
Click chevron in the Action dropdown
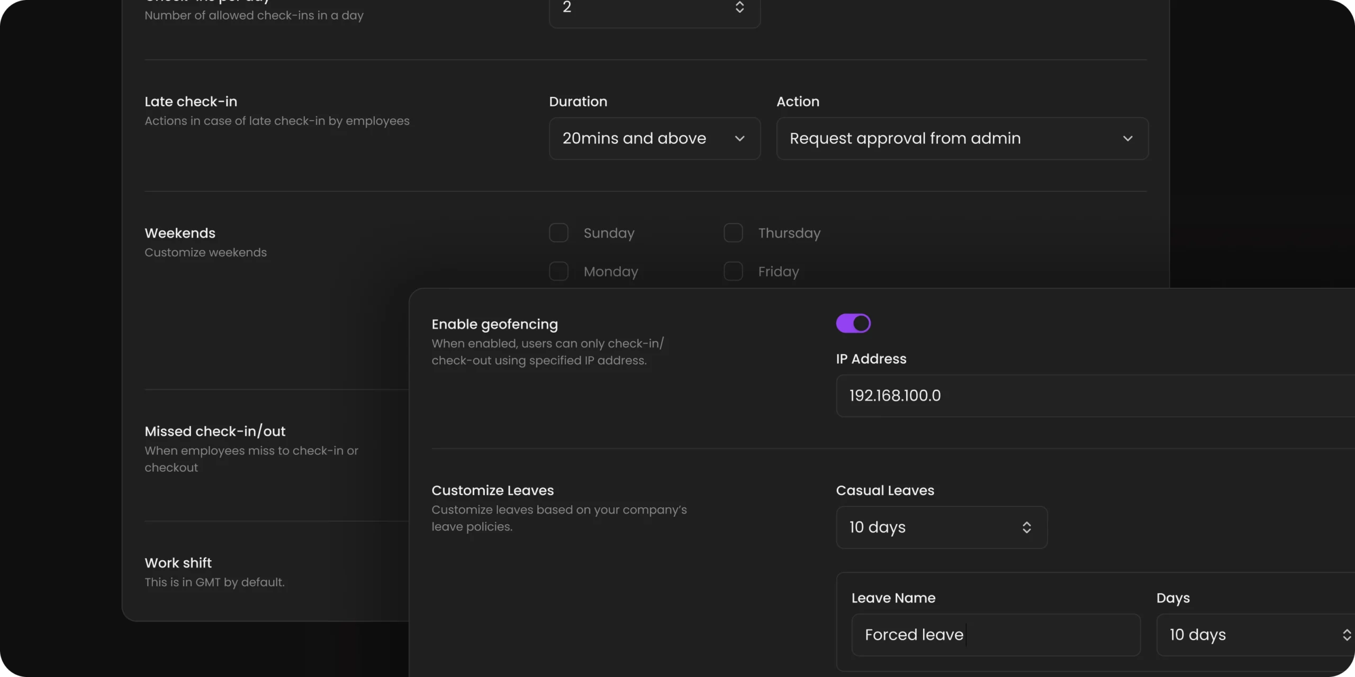tap(1127, 139)
